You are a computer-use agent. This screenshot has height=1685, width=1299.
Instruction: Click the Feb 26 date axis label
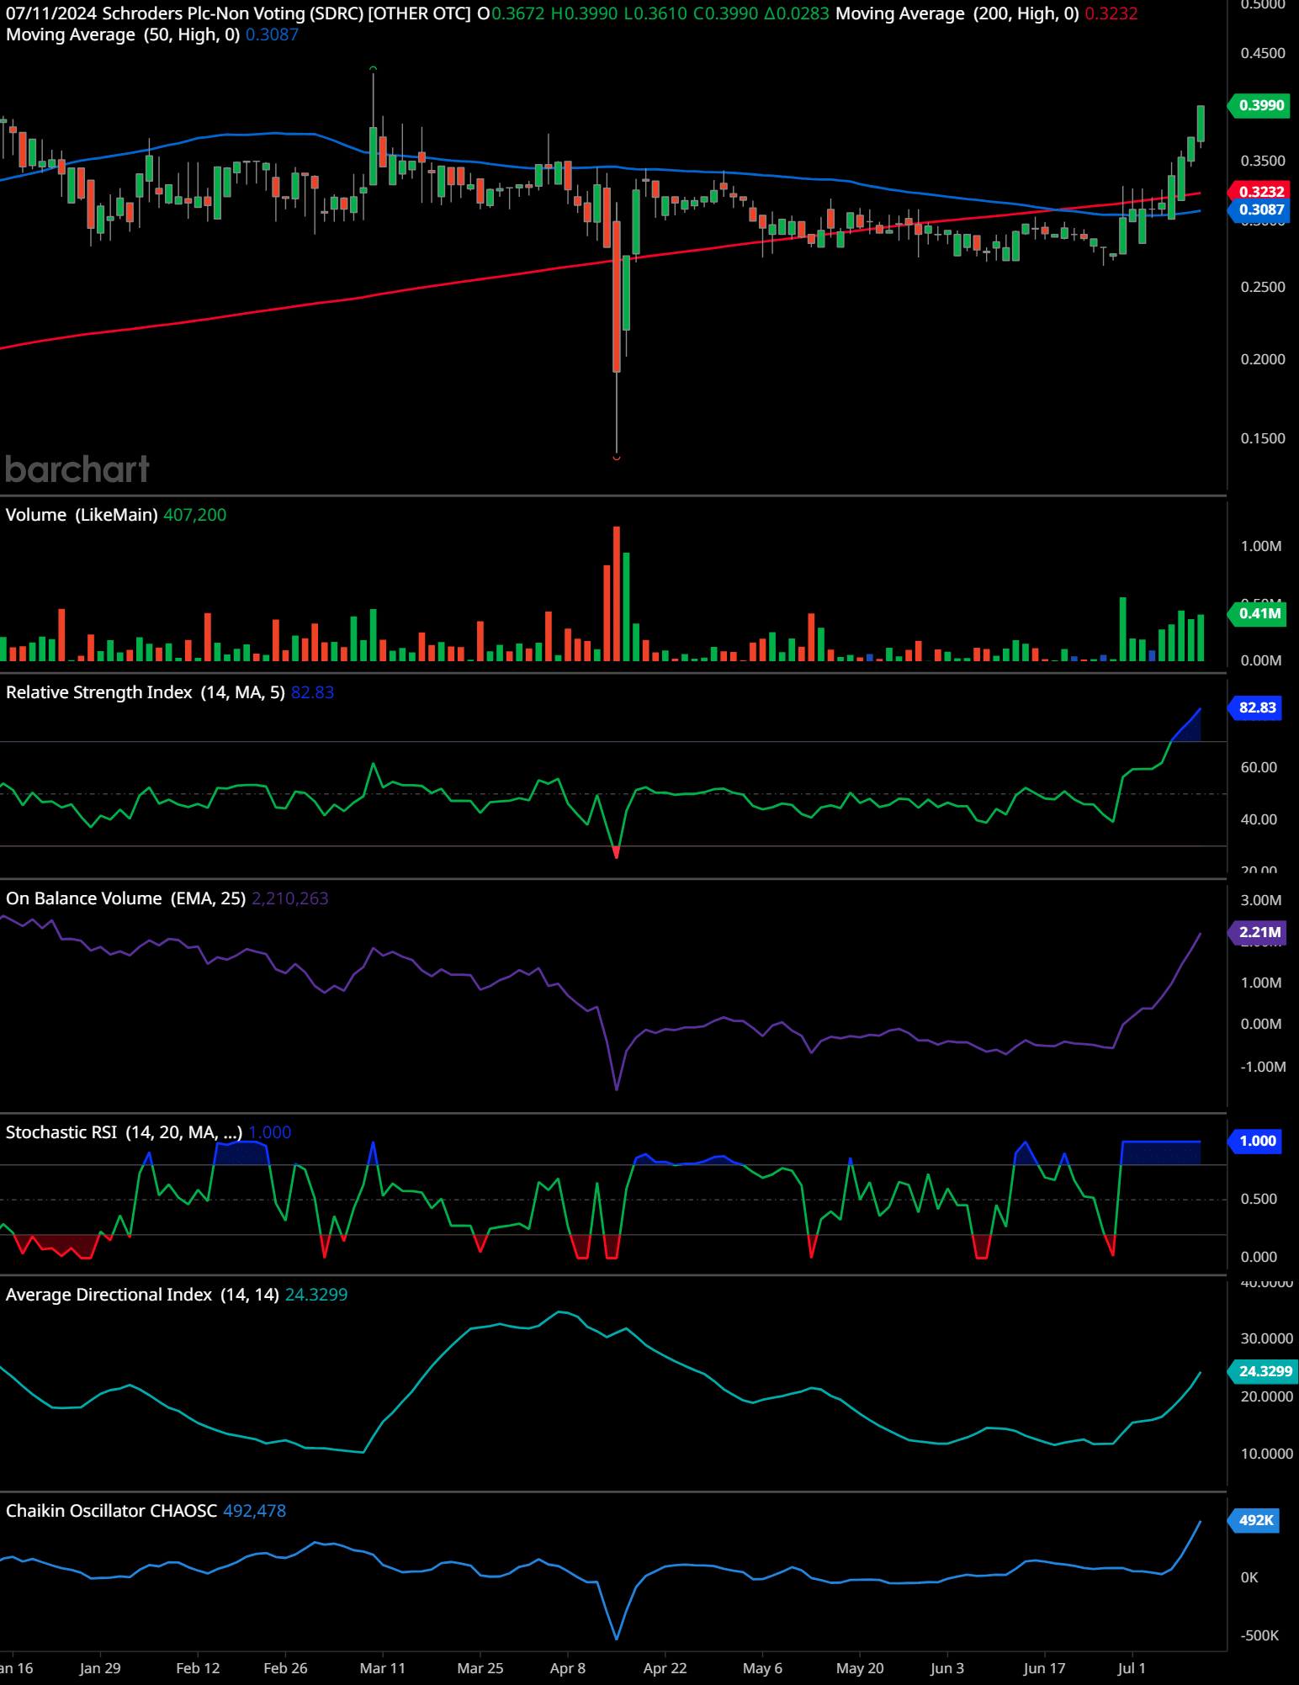285,1668
